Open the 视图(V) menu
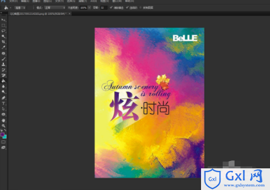Screen dimensions: 270x190 pos(104,1)
